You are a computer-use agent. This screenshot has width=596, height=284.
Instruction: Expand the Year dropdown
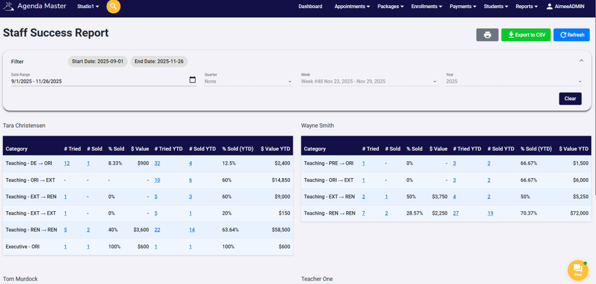514,81
